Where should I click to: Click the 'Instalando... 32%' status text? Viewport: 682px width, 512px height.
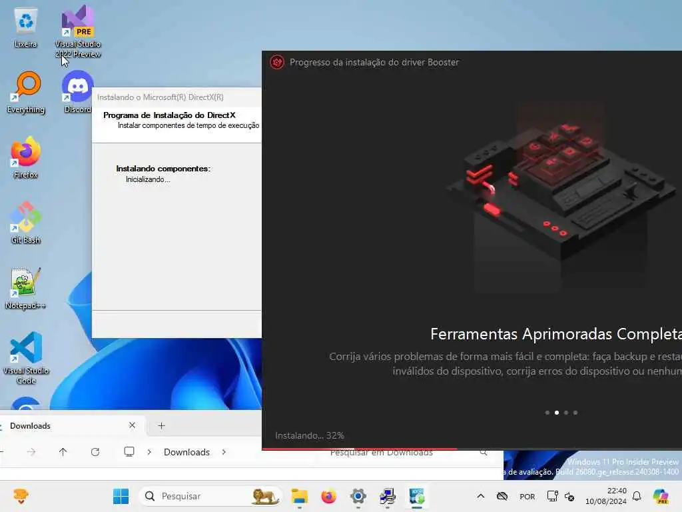(310, 435)
